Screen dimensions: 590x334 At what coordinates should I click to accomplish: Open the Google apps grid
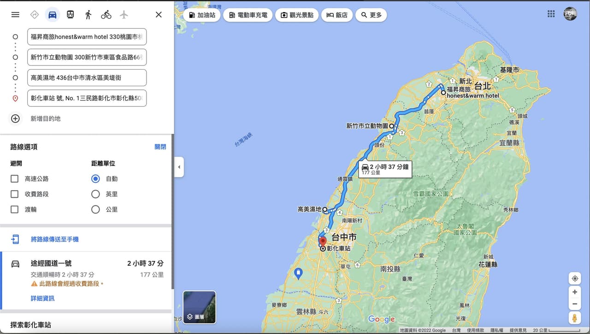click(551, 14)
